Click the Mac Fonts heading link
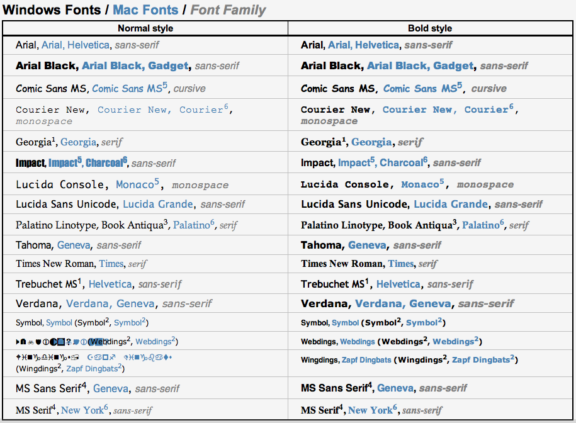This screenshot has width=576, height=423. (145, 10)
